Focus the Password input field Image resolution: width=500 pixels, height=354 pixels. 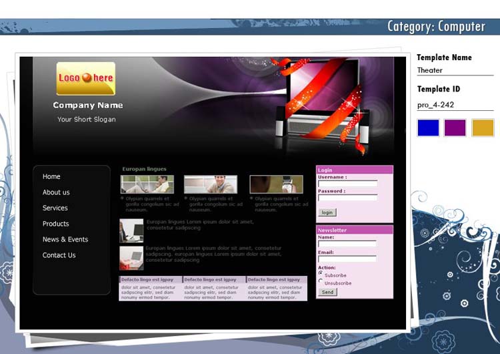pyautogui.click(x=347, y=198)
